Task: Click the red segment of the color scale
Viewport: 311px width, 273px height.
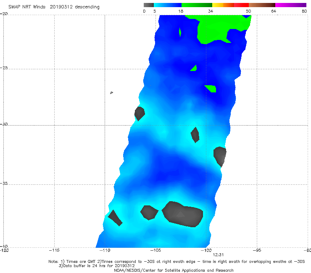Action: click(x=241, y=5)
